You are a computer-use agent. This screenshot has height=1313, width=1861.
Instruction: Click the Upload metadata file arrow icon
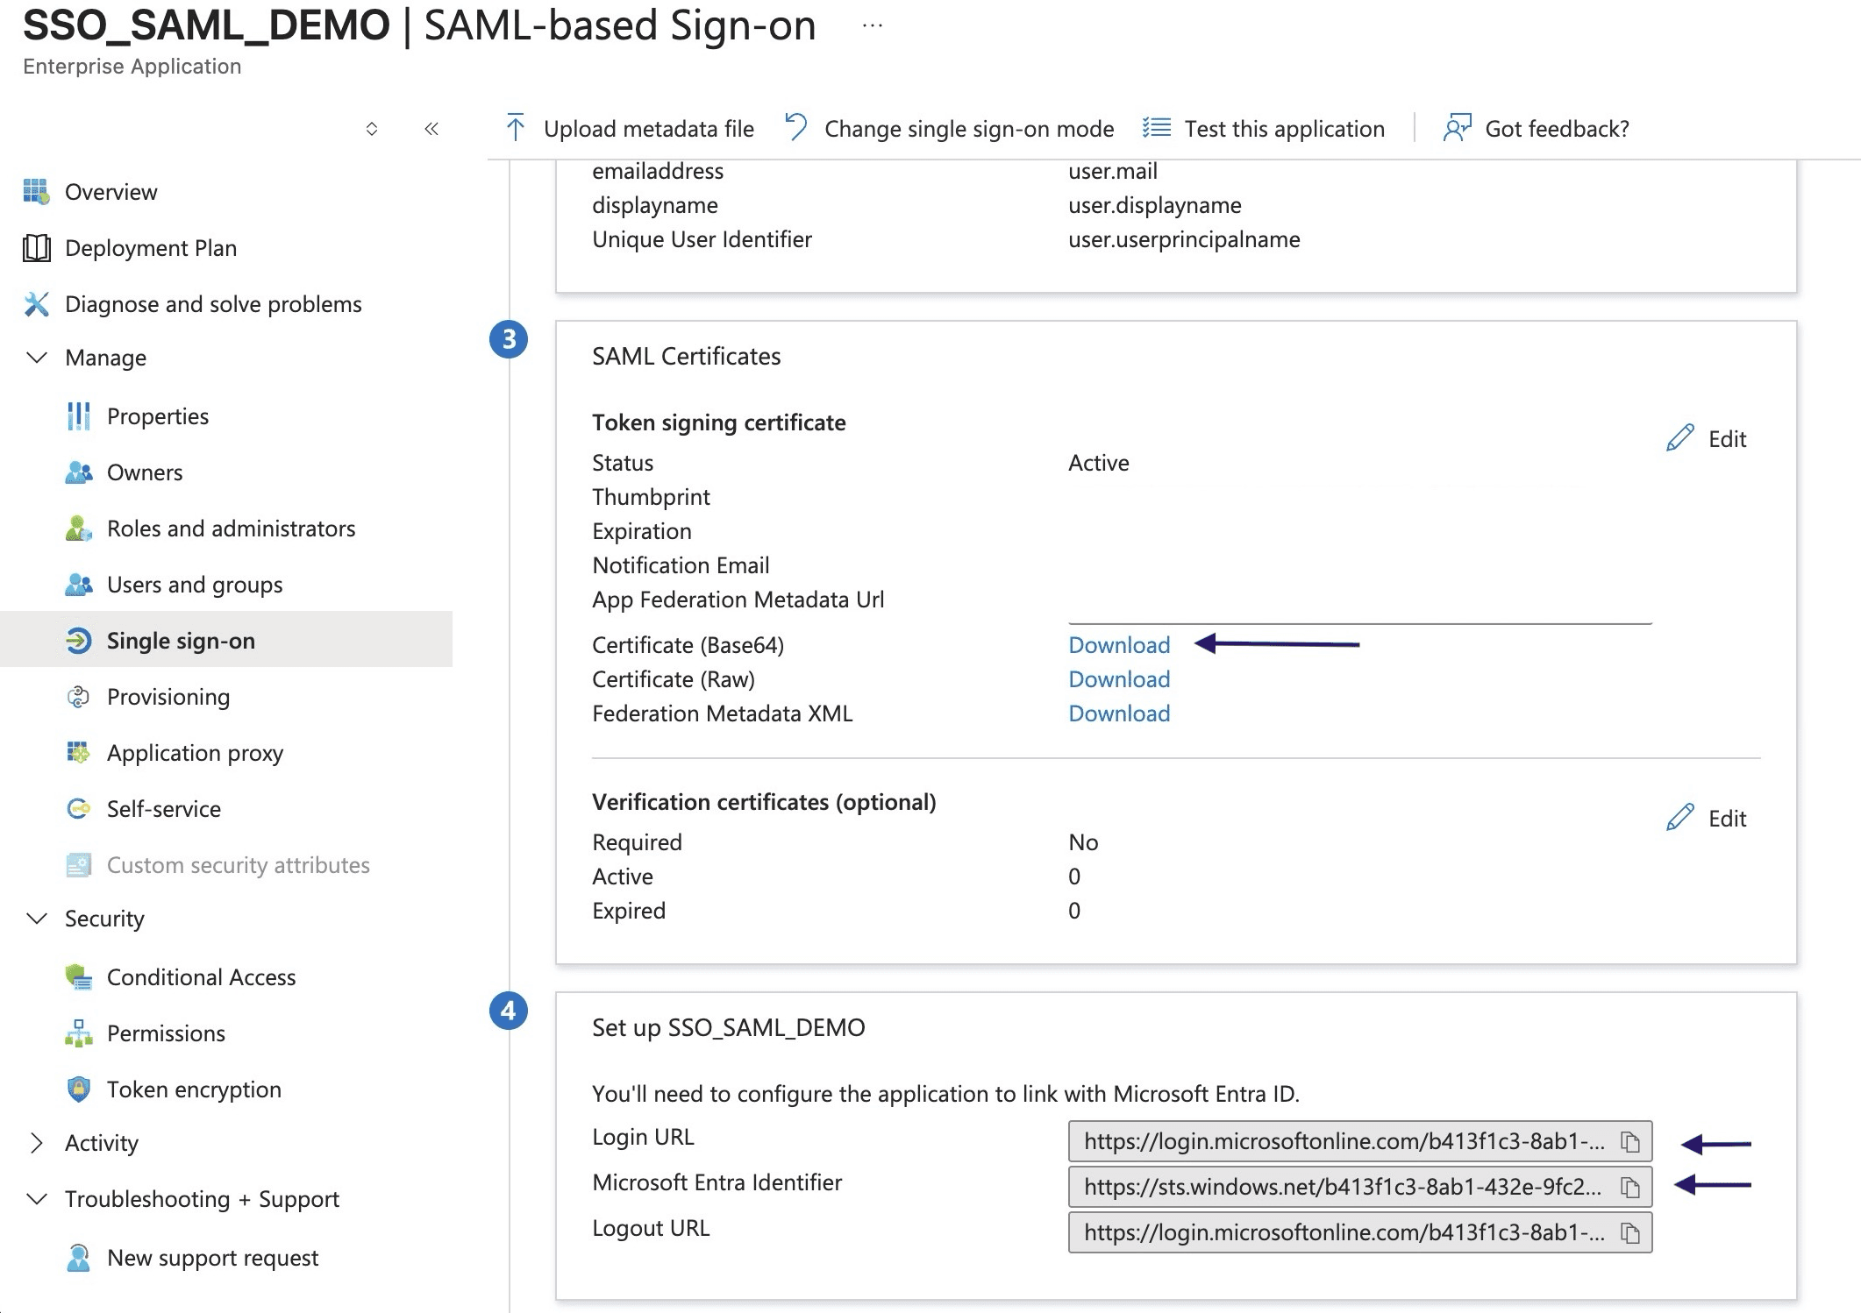(x=516, y=128)
